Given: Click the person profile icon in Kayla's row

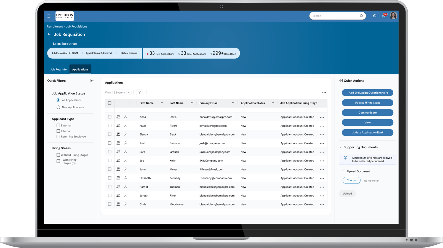Looking at the screenshot, I should click(x=126, y=125).
